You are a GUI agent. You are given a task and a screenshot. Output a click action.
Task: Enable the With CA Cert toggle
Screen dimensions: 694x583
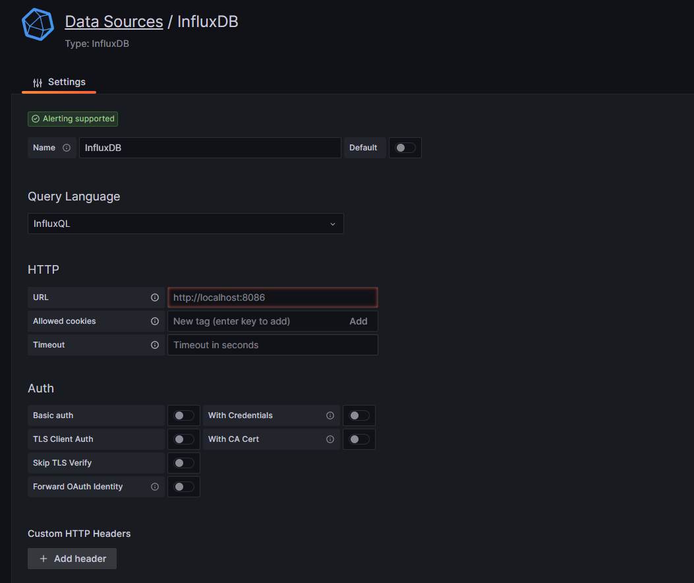click(359, 439)
